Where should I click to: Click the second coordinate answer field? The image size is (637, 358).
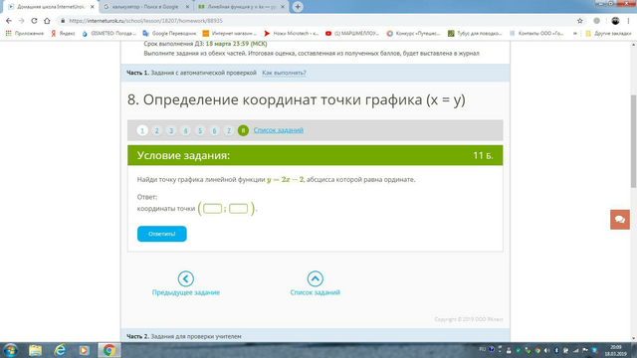239,209
